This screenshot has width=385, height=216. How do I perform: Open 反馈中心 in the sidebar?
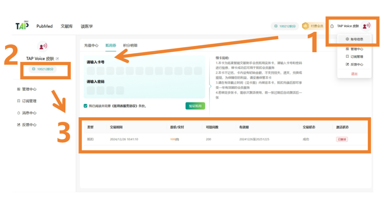pos(27,125)
